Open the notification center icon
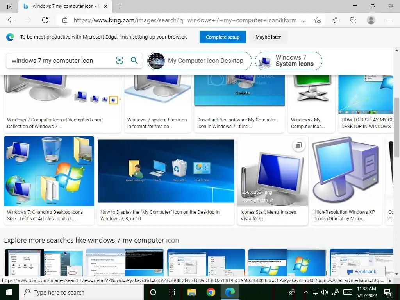 click(387, 292)
